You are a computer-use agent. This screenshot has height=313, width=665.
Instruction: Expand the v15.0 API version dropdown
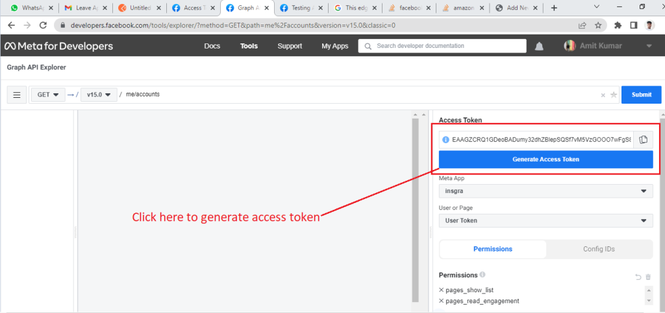99,95
